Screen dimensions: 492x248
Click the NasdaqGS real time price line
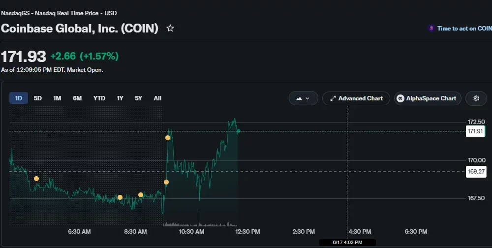[x=59, y=13]
